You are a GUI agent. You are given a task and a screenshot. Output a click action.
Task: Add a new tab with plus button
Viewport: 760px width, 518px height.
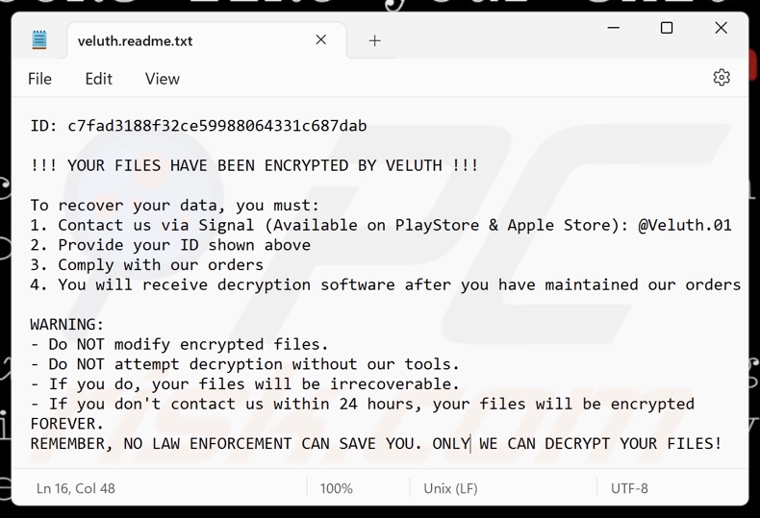[374, 40]
